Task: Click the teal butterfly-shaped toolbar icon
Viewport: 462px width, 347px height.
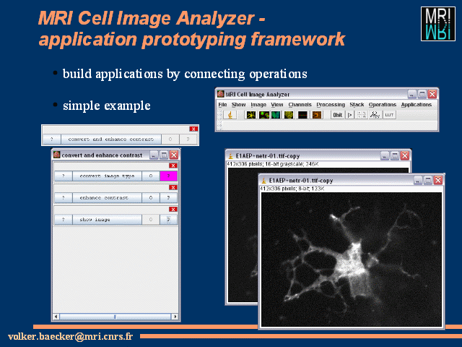Action: coord(276,115)
